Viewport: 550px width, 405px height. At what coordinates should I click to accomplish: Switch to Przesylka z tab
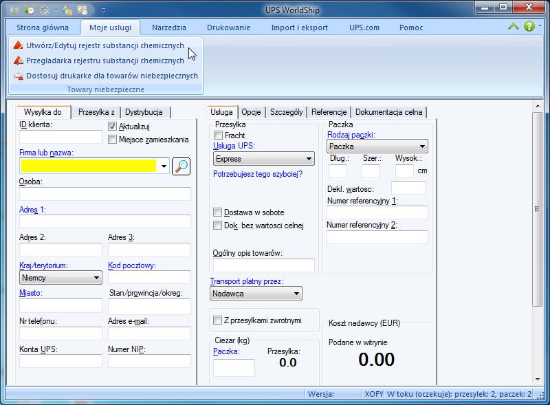pos(96,112)
